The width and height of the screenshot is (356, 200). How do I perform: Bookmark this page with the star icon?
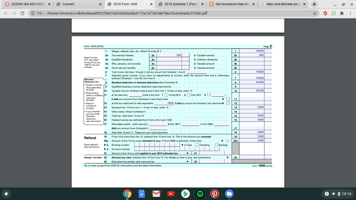pos(315,13)
